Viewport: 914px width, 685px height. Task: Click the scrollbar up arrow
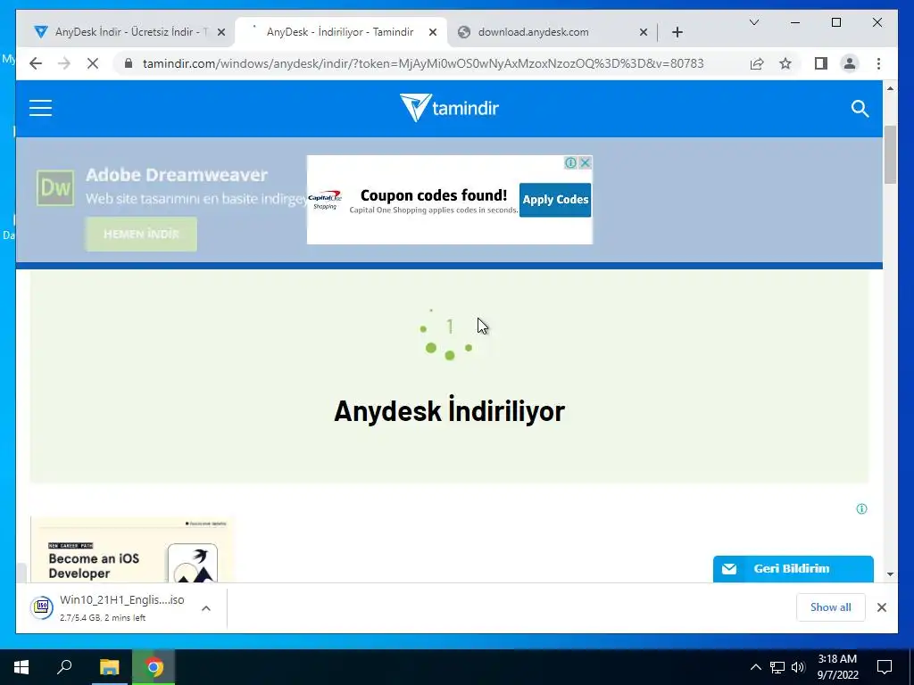pyautogui.click(x=890, y=88)
